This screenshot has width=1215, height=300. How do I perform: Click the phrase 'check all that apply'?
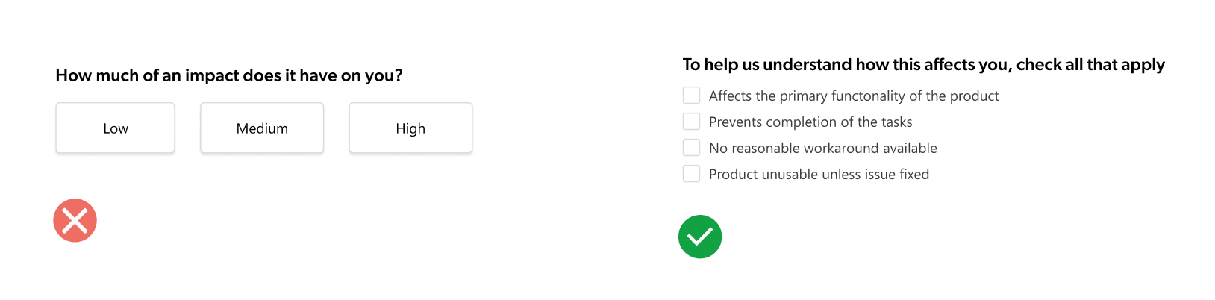pos(1090,65)
